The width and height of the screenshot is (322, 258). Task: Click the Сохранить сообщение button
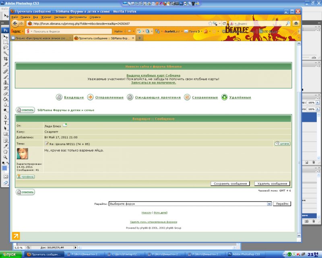coord(230,183)
